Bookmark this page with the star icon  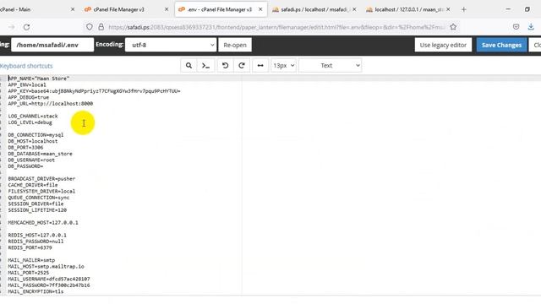tap(453, 27)
